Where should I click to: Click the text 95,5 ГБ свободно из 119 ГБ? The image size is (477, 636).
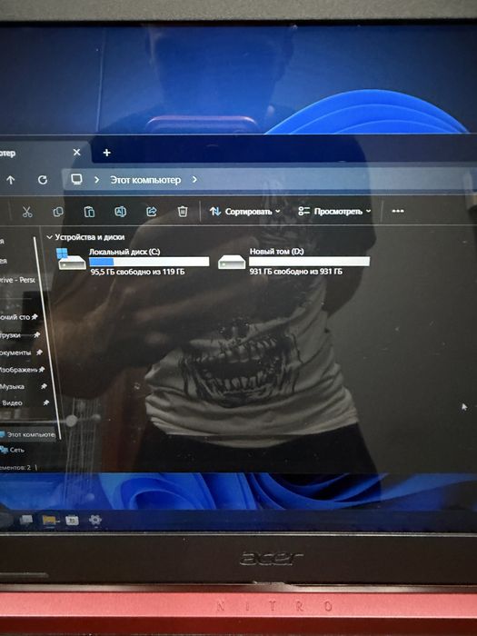click(x=137, y=272)
